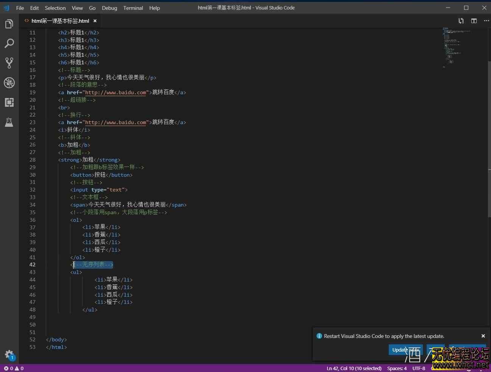This screenshot has height=372, width=491.
Task: Open the Search view icon
Action: [x=9, y=44]
